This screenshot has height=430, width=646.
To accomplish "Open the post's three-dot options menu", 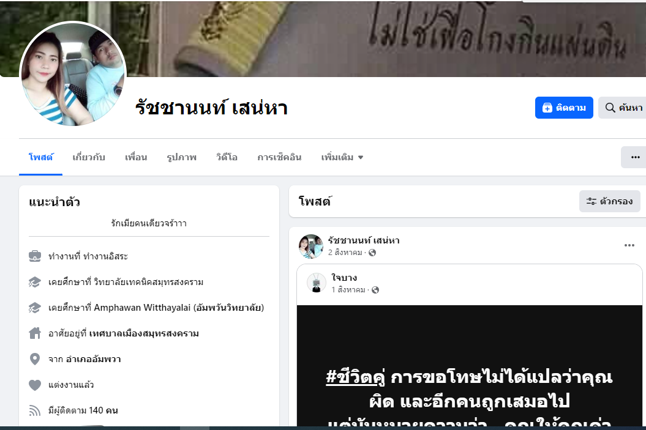I will (629, 245).
